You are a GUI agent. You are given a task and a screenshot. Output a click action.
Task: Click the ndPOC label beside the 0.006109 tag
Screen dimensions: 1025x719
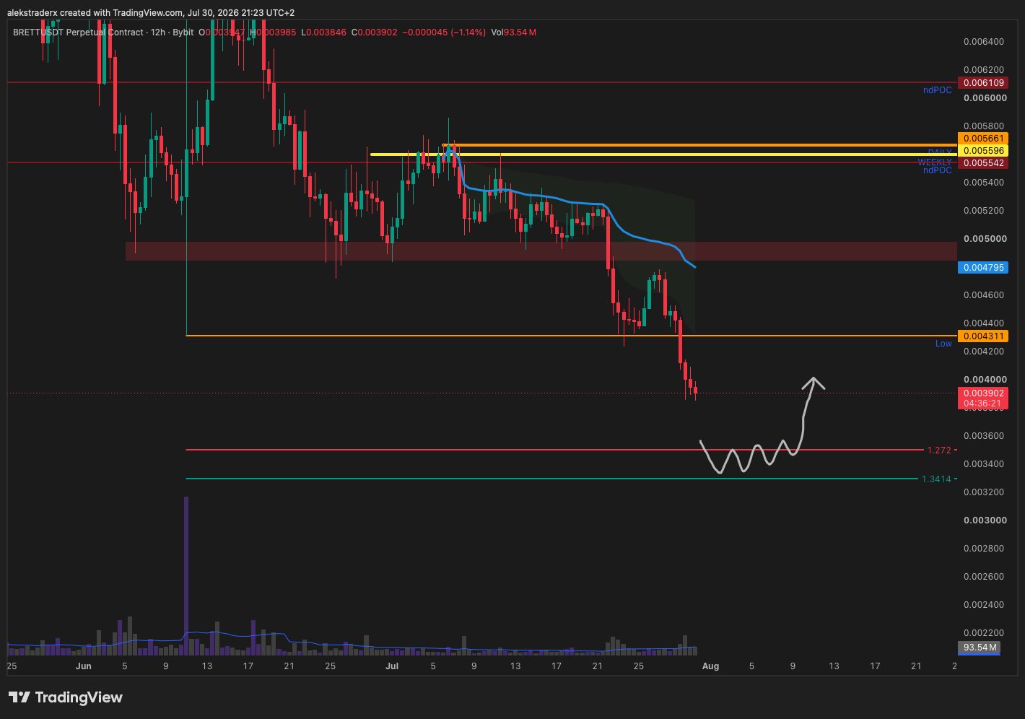coord(937,90)
